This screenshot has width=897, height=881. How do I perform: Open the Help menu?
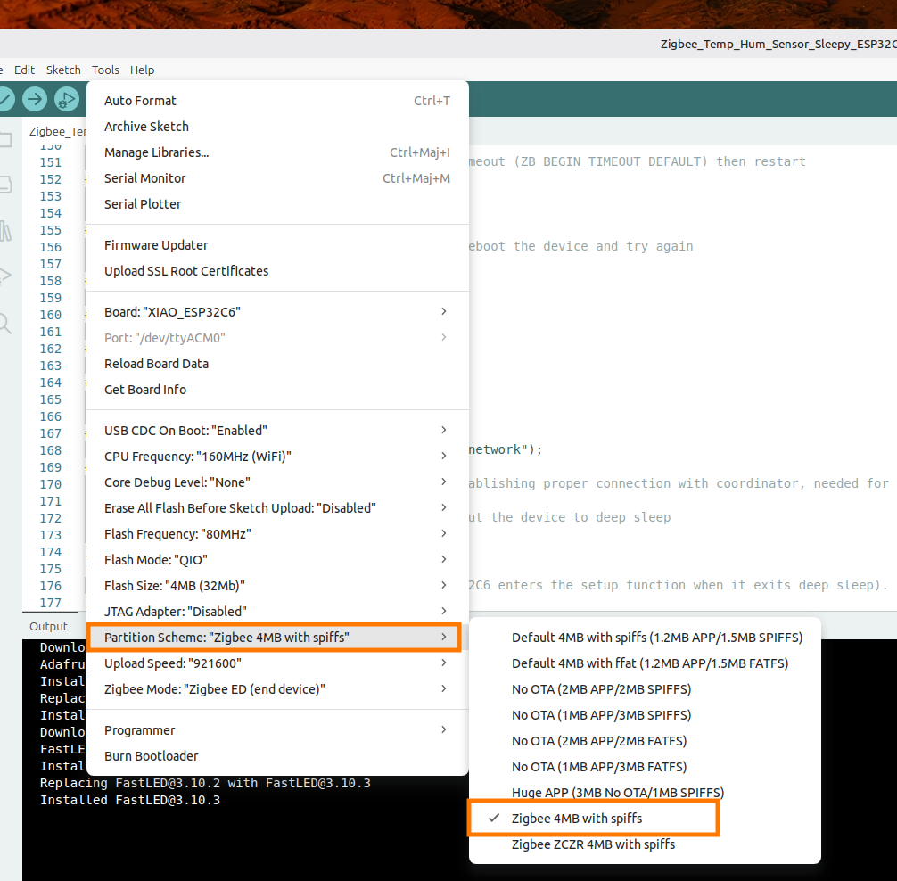point(142,70)
